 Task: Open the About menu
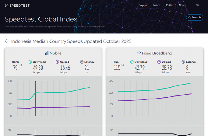tap(182, 5)
